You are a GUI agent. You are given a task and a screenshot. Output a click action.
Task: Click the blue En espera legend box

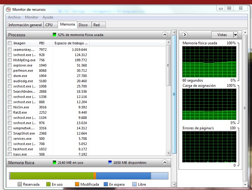106,184
